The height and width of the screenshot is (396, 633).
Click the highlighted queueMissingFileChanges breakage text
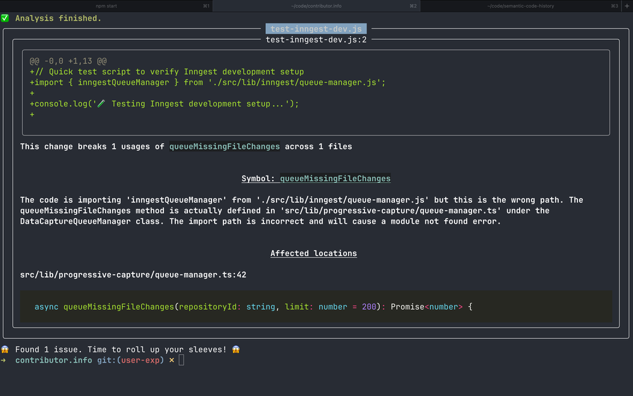224,146
